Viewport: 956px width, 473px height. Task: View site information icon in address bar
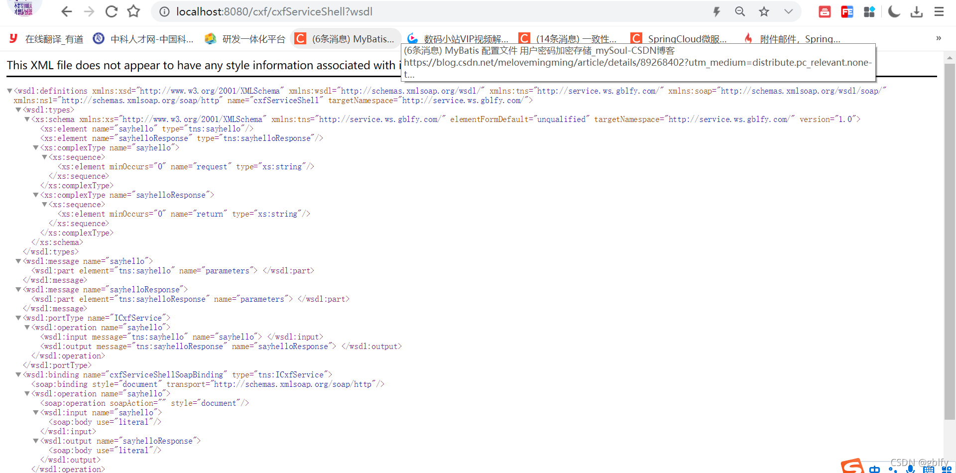pyautogui.click(x=164, y=11)
